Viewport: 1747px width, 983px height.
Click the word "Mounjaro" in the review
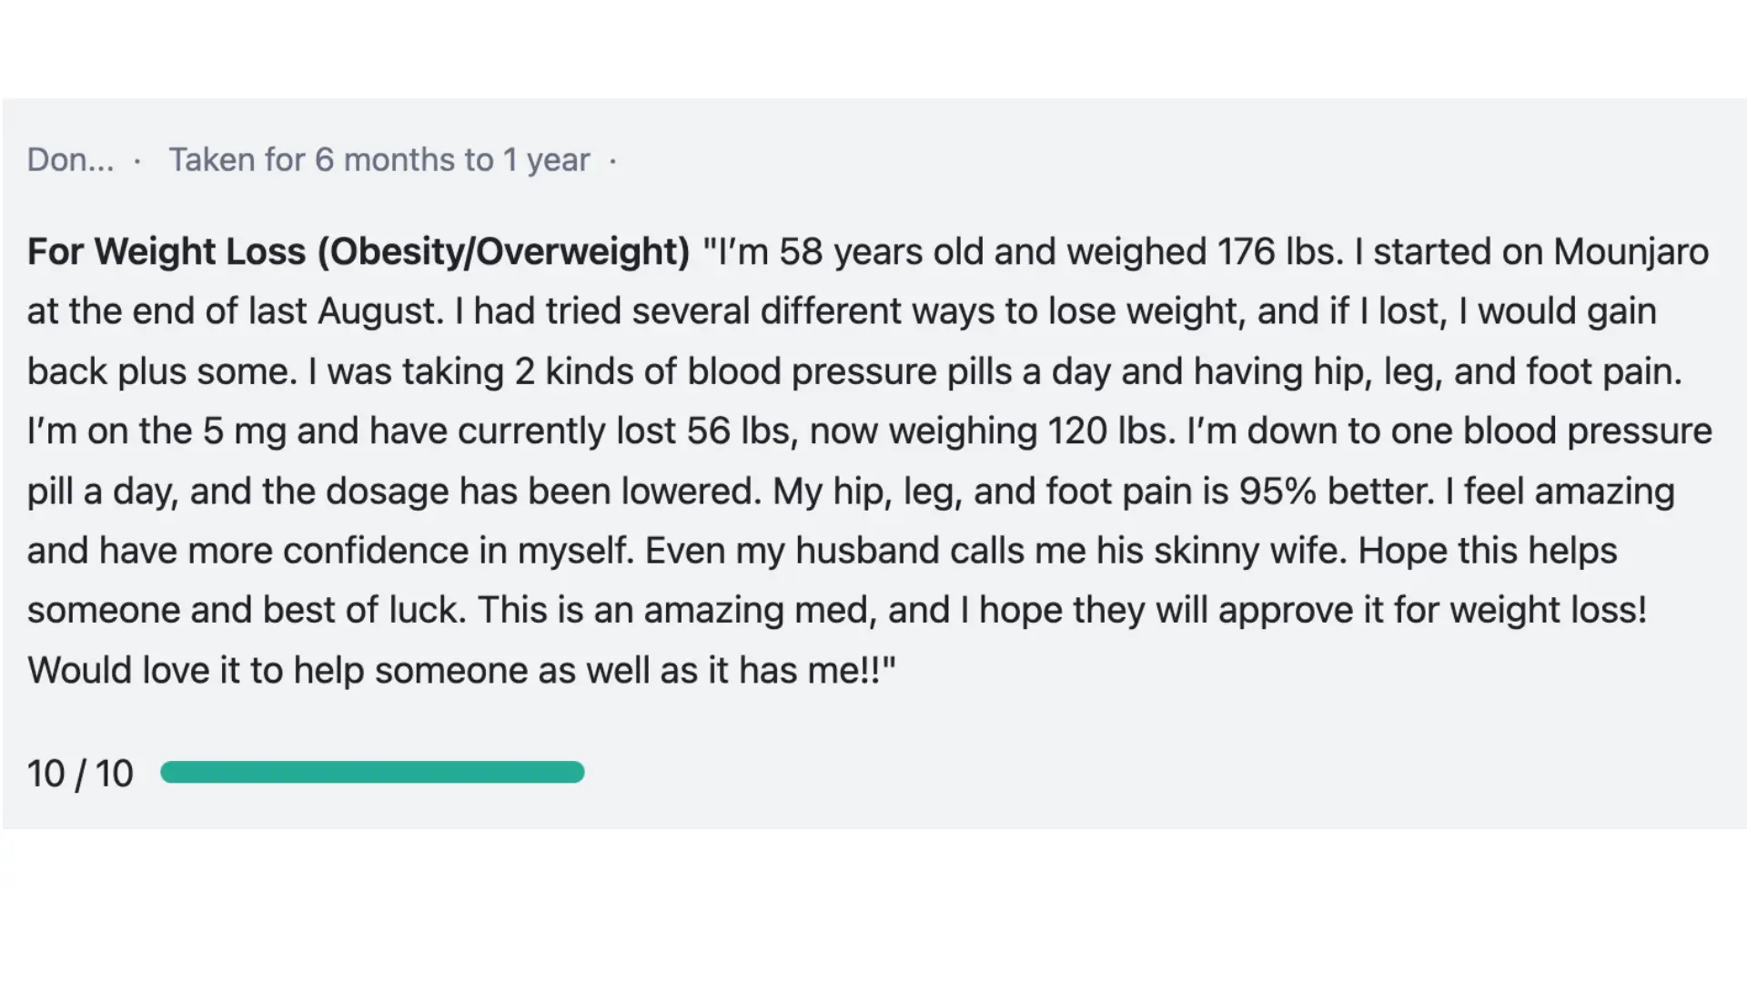click(x=1631, y=252)
